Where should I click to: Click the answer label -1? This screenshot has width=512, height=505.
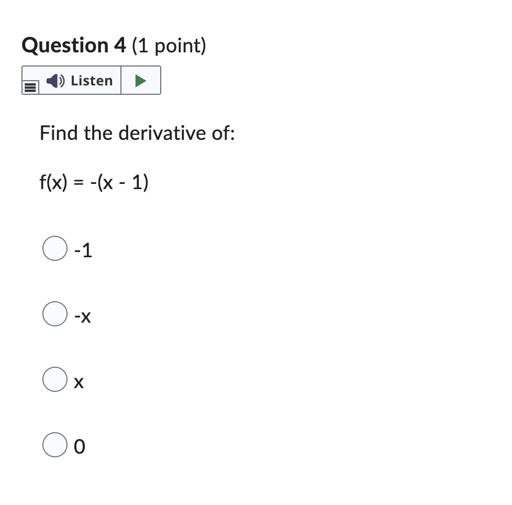[83, 250]
